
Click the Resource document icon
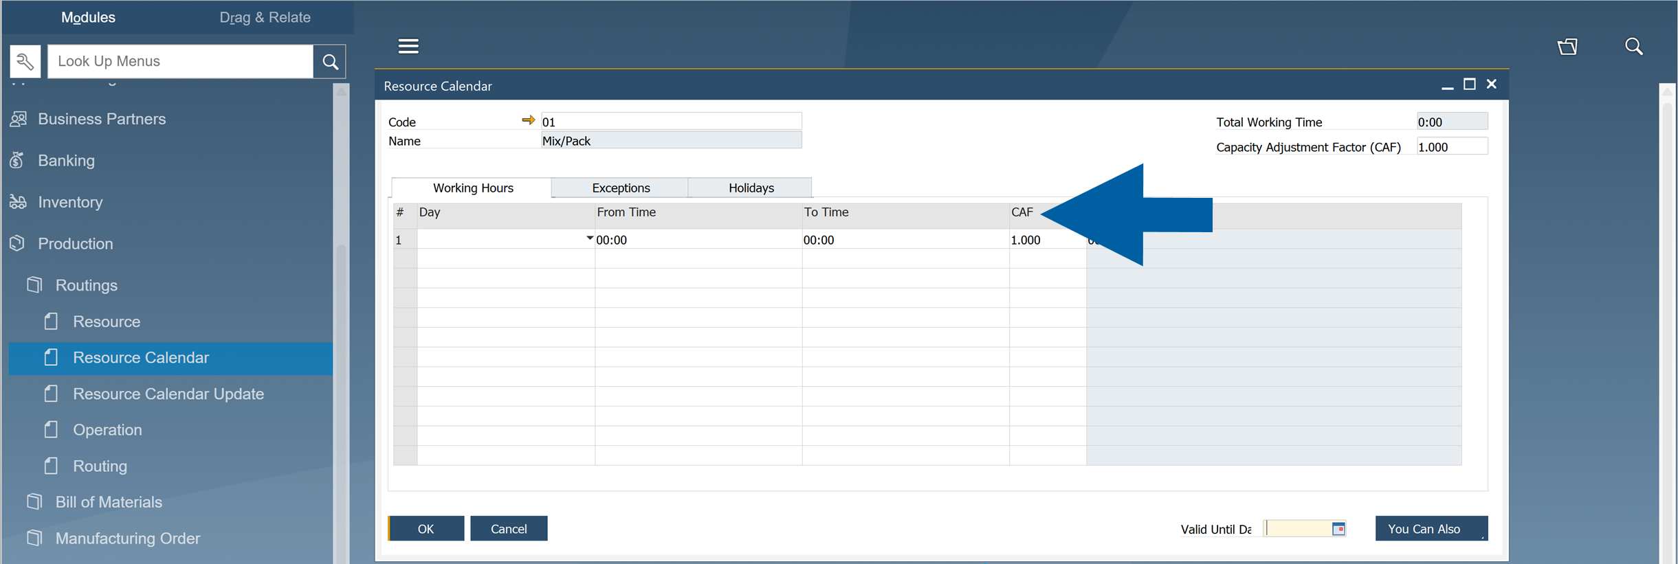[x=52, y=322]
